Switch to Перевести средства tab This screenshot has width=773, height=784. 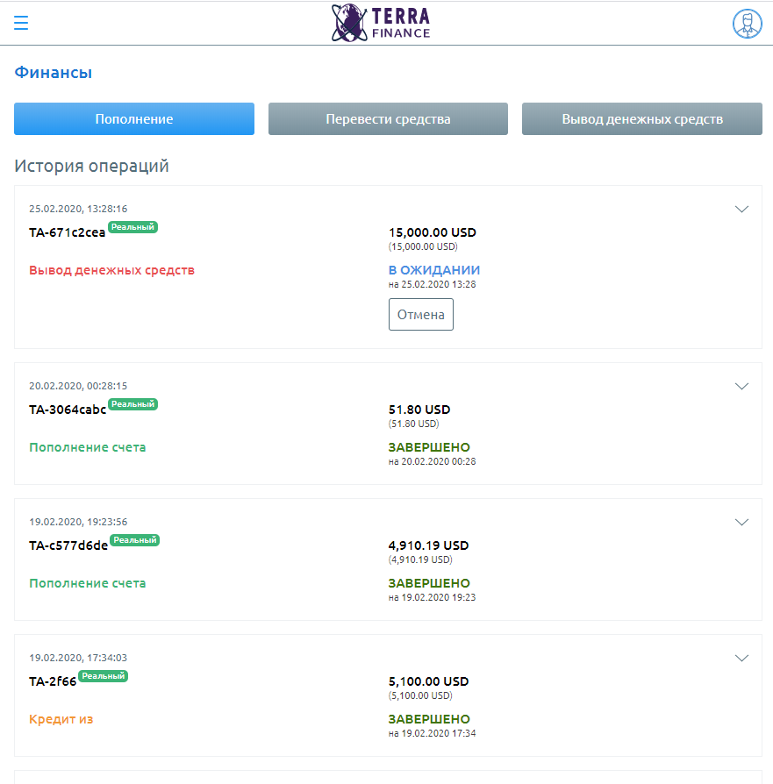click(x=388, y=119)
